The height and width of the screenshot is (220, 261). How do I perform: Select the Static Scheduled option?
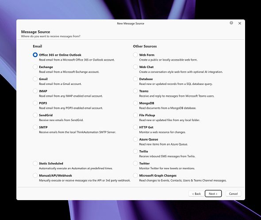coord(35,163)
